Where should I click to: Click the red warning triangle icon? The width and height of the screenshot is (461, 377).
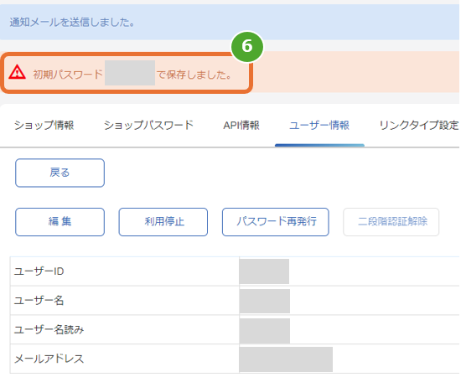click(x=17, y=72)
